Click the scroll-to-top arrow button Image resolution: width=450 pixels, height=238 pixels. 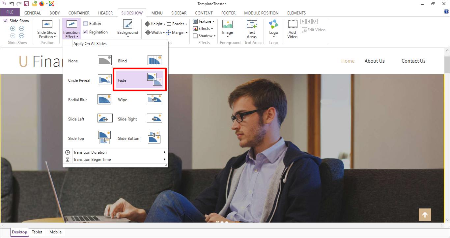click(425, 215)
